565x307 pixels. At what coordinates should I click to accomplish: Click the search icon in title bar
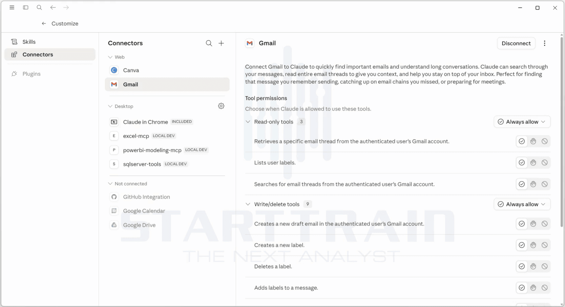39,7
